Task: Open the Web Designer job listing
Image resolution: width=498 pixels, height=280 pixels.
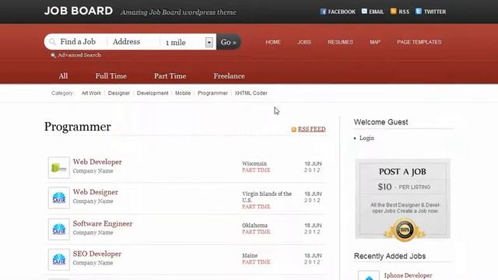Action: pyautogui.click(x=95, y=192)
